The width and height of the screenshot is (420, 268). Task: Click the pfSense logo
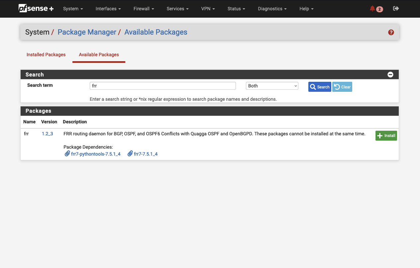coord(36,9)
